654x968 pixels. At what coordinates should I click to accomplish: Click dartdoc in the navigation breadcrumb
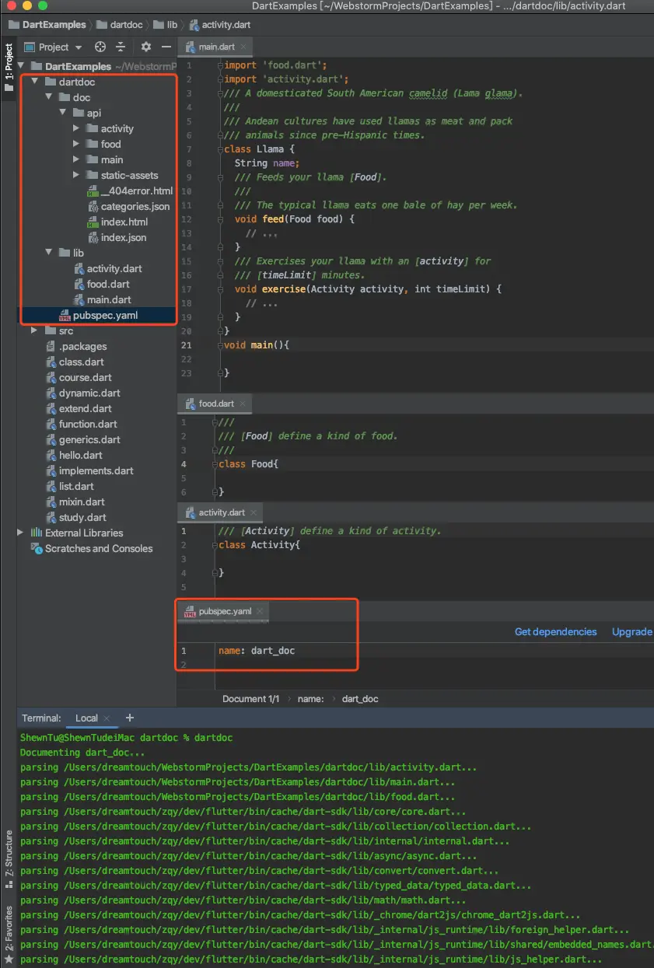coord(120,25)
